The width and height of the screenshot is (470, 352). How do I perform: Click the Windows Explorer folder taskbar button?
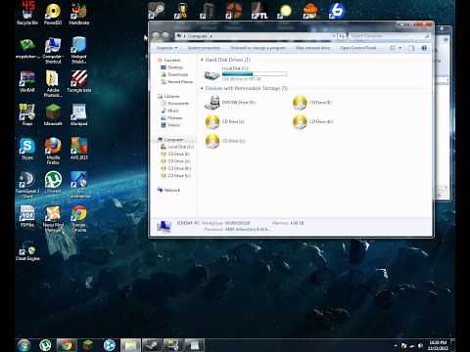tap(130, 345)
